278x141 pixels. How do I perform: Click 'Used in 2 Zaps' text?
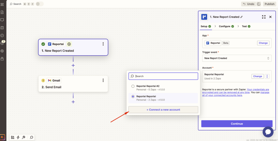click(213, 79)
